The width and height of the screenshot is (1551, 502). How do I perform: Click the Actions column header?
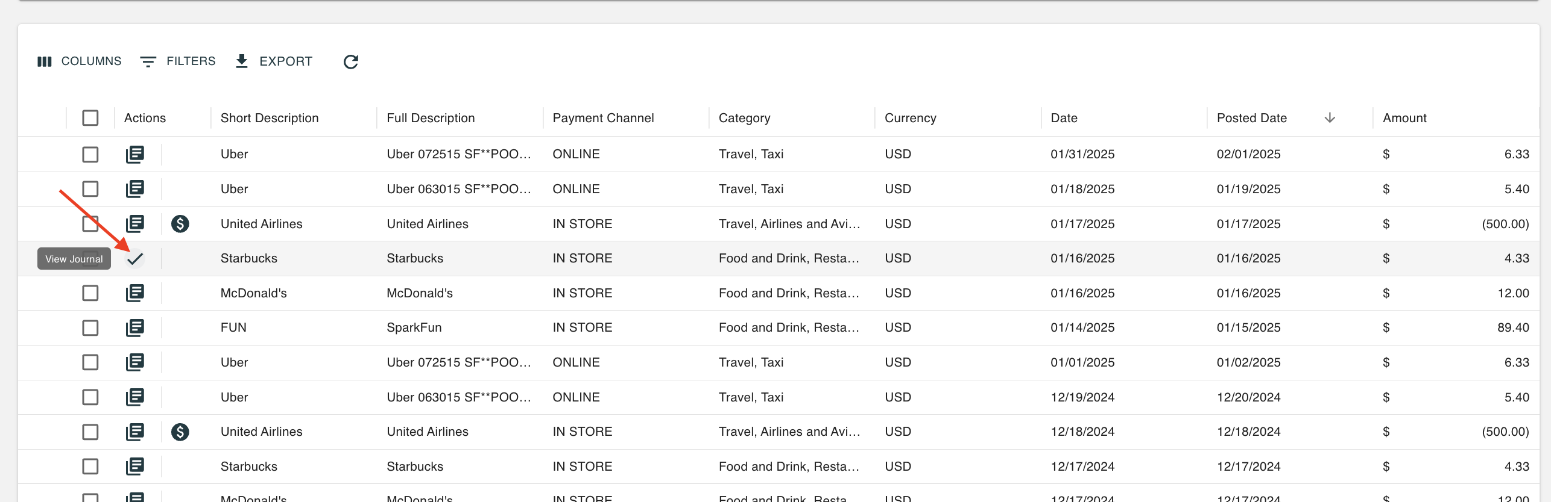[x=145, y=118]
